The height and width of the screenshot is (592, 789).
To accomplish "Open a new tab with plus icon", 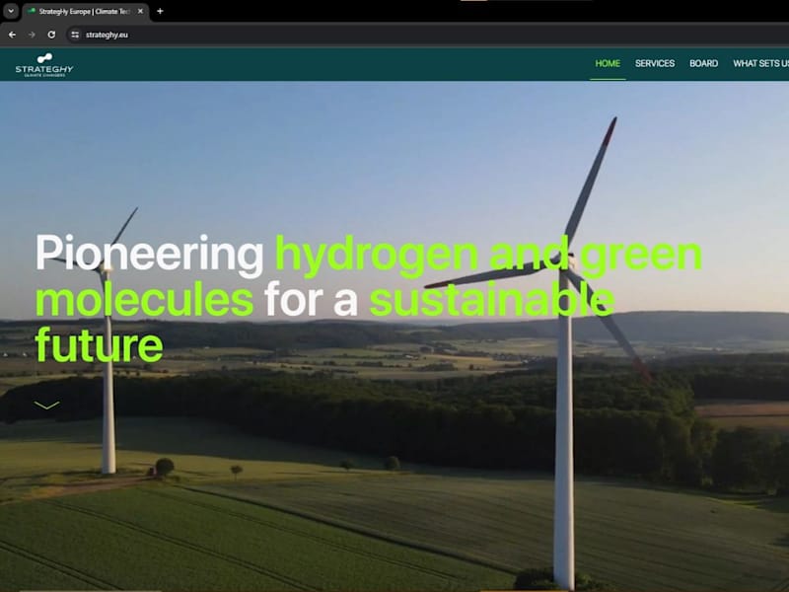I will click(x=160, y=11).
